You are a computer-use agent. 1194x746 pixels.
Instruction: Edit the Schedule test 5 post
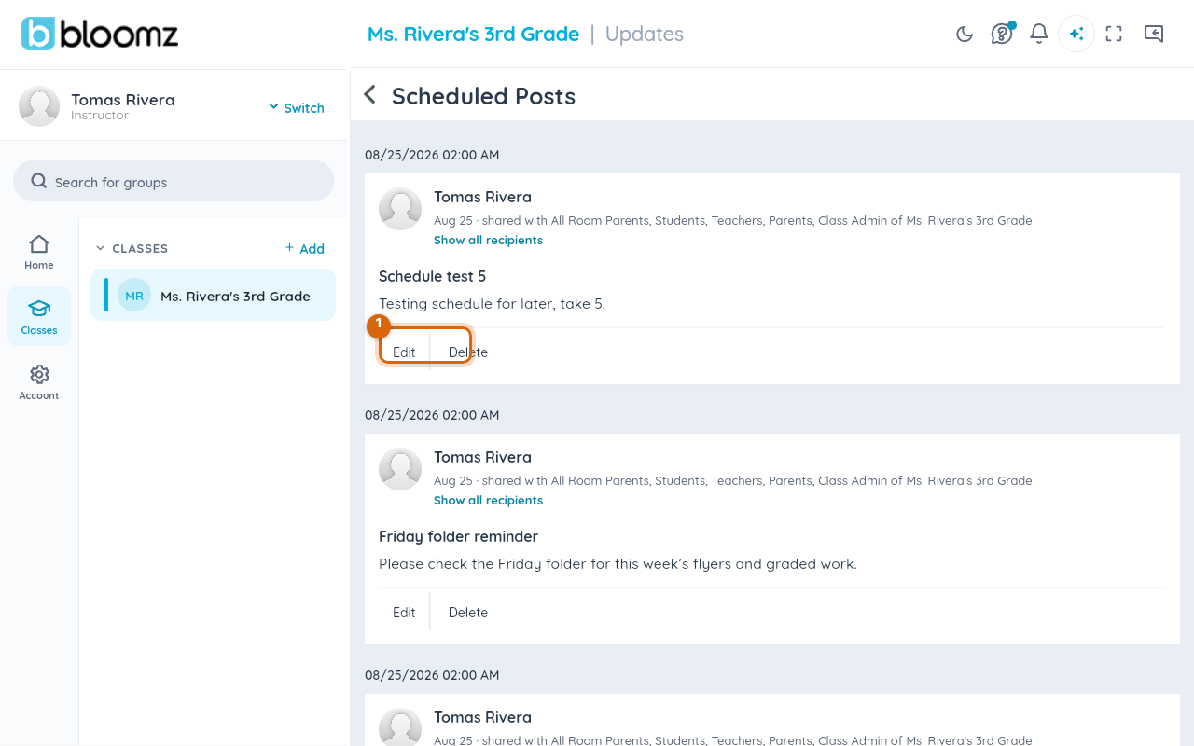click(404, 352)
